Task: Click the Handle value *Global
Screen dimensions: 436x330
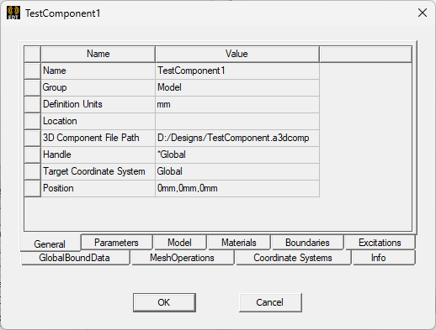Action: pyautogui.click(x=237, y=155)
